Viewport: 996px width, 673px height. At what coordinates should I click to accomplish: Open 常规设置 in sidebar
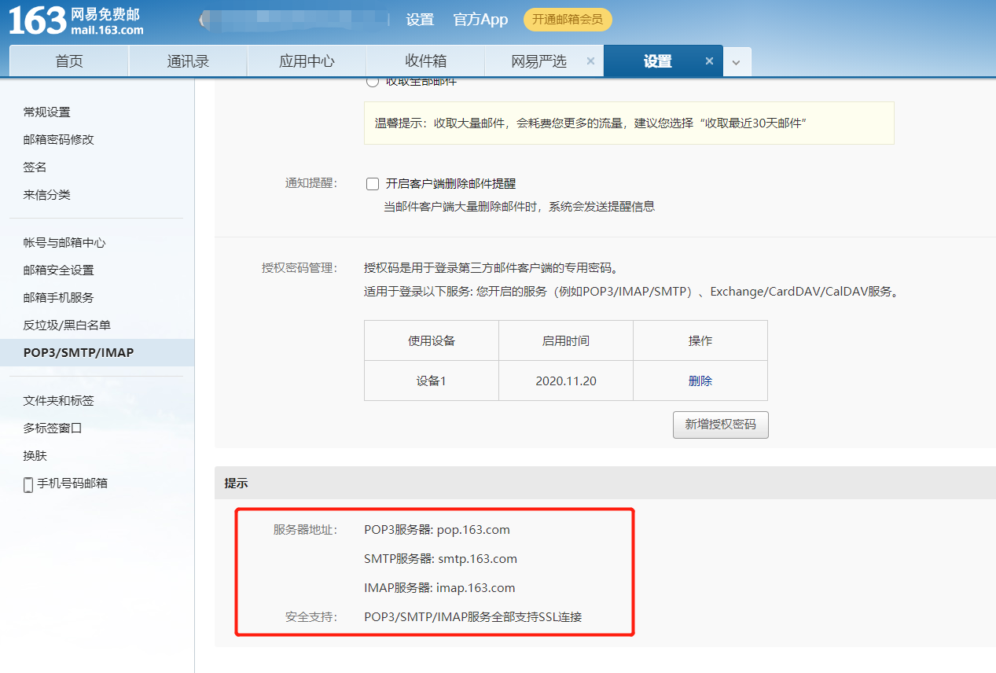click(x=47, y=112)
